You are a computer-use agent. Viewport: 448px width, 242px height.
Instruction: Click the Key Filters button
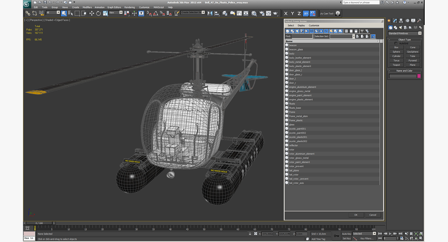pyautogui.click(x=367, y=238)
